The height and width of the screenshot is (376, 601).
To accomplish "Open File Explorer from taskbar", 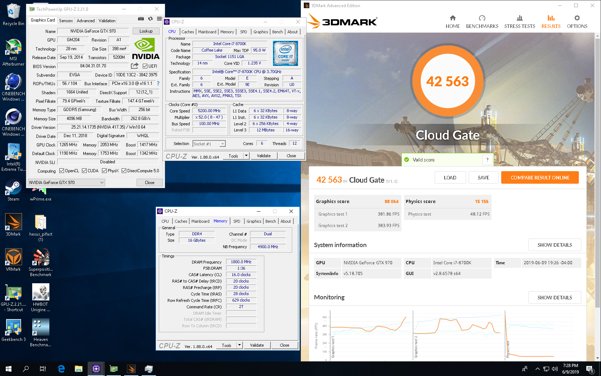I will tap(78, 368).
